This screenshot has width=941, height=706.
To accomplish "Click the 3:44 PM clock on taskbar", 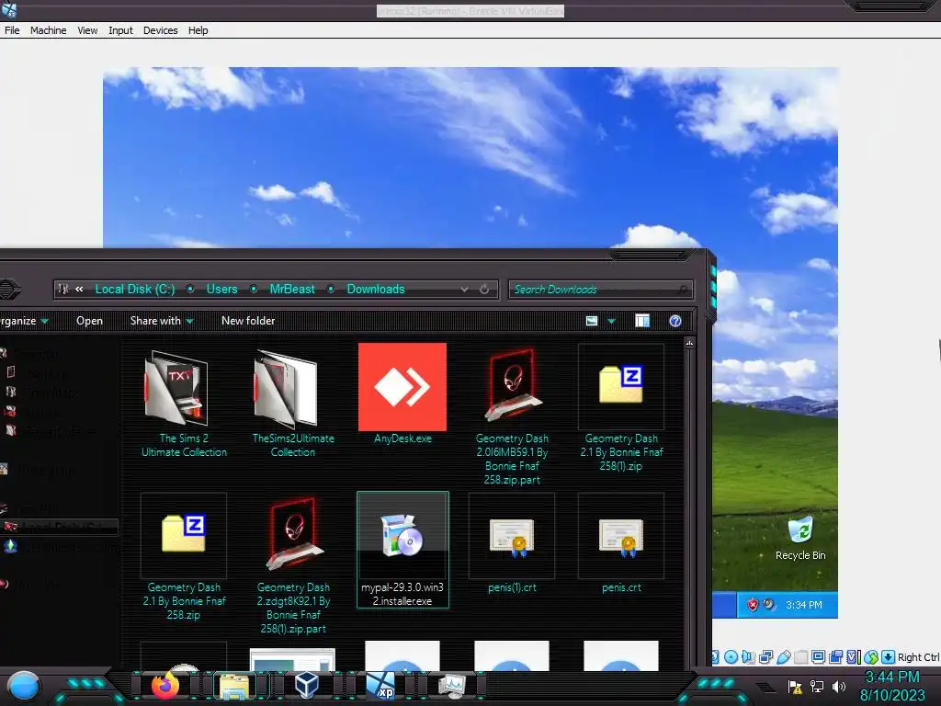I will (x=891, y=678).
